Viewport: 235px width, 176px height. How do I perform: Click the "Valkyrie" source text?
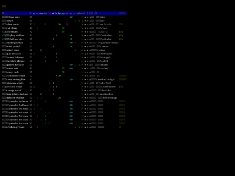104,65
